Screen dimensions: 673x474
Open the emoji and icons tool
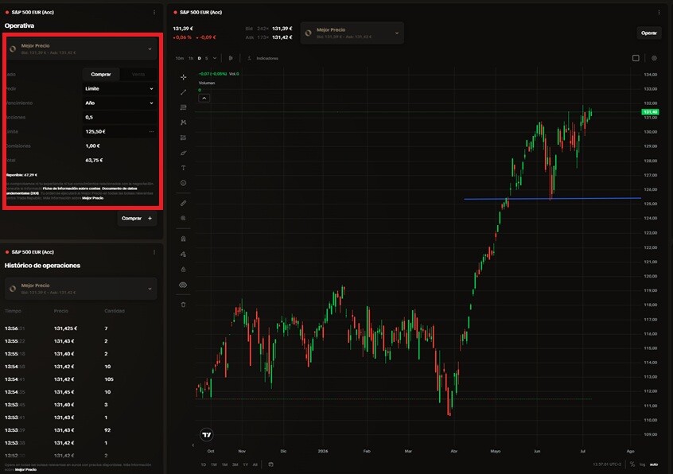(183, 183)
